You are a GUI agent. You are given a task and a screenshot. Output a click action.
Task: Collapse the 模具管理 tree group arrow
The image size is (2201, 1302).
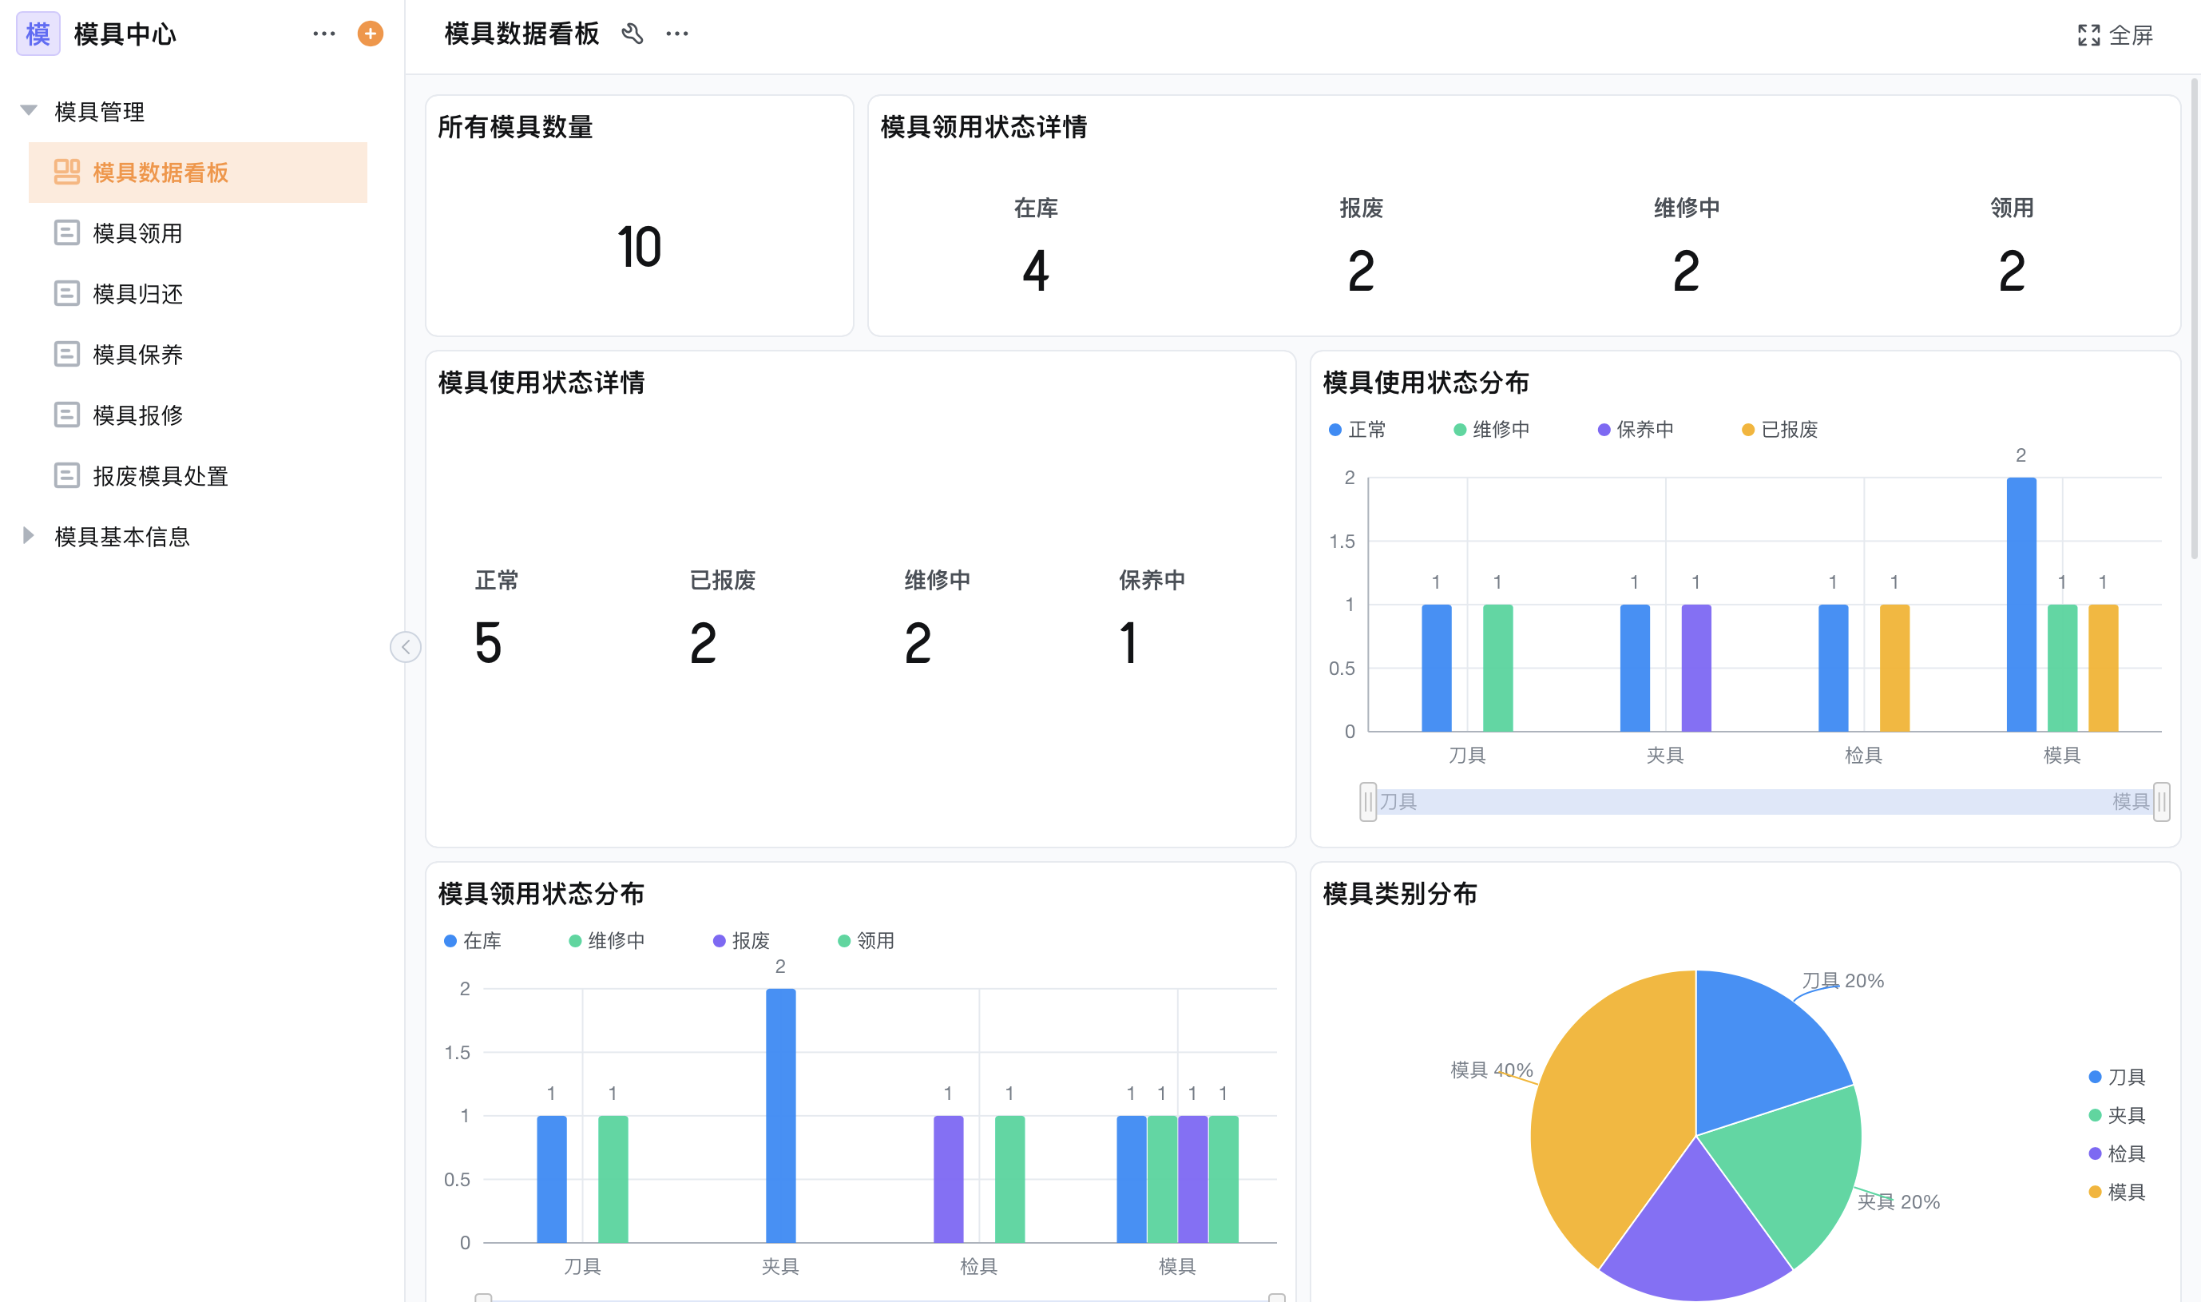click(x=28, y=110)
